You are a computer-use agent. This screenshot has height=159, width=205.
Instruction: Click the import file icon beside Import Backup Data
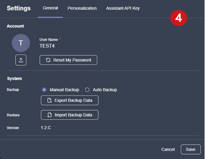pyautogui.click(x=49, y=115)
